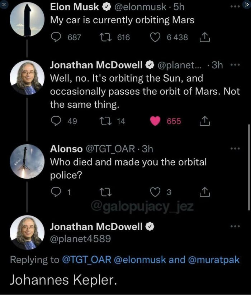Viewport: 251px width, 295px height.
Task: Click the share icon on Elon Musk's tweet
Action: tap(205, 37)
